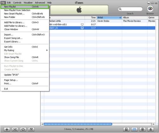Click the Browse eye icon
The image size is (159, 133).
pos(150,9)
